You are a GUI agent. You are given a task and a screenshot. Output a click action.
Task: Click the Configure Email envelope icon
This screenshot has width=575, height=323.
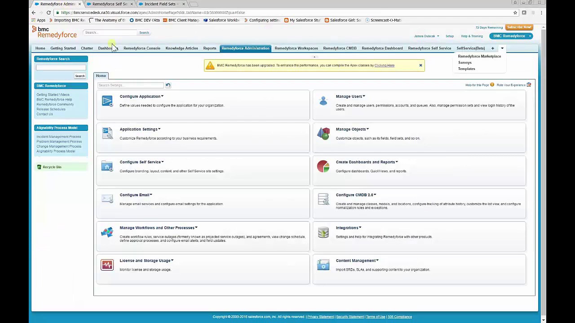coord(107,199)
